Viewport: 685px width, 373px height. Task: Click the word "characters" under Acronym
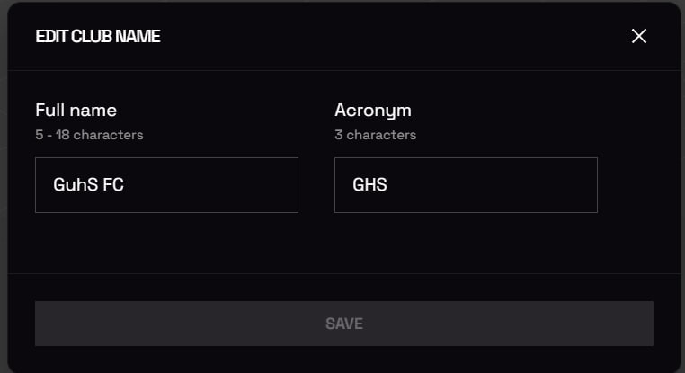click(x=381, y=135)
